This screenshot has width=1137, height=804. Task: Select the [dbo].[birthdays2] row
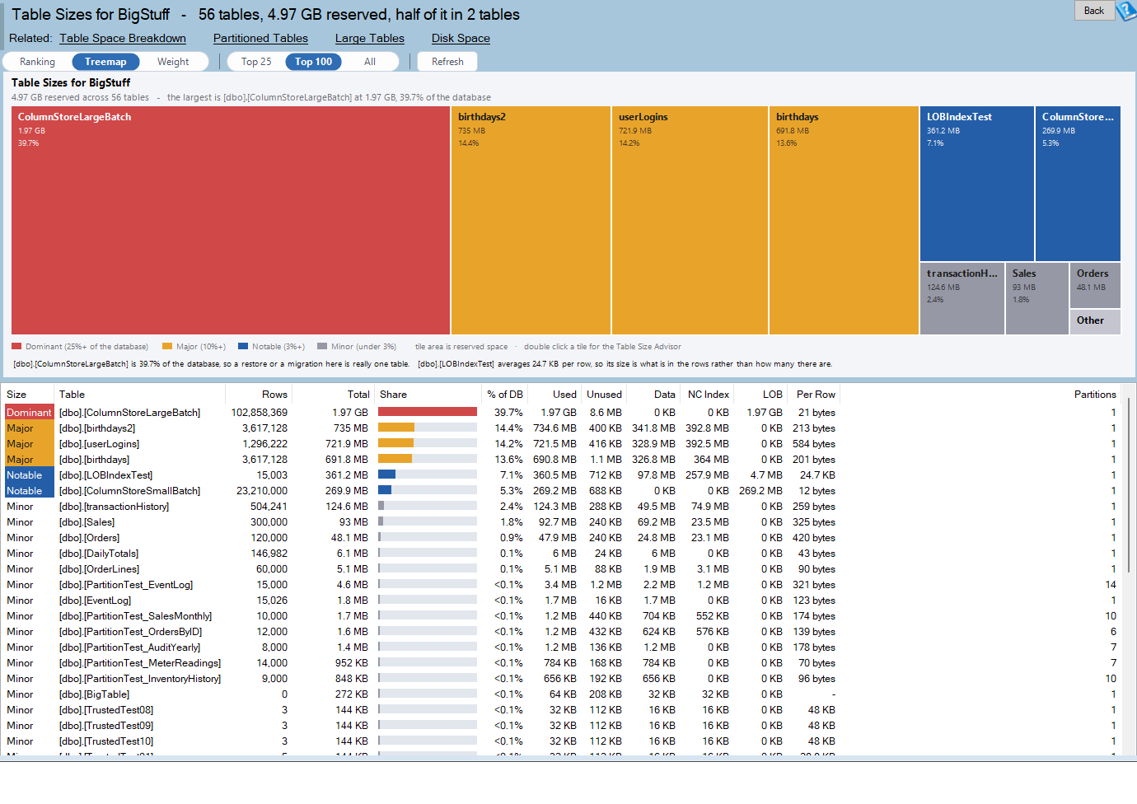coord(562,428)
